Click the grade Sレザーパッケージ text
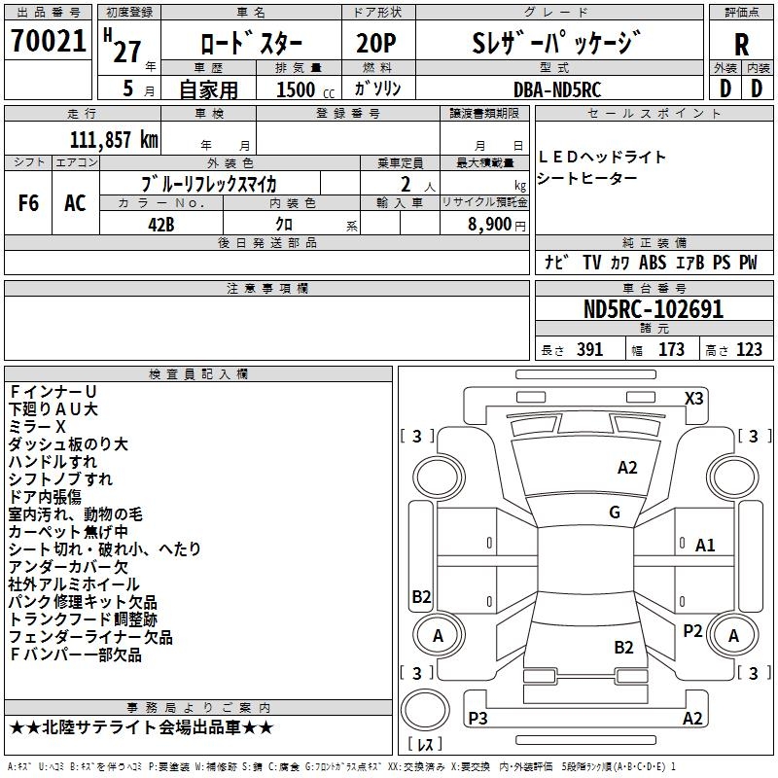 [556, 43]
